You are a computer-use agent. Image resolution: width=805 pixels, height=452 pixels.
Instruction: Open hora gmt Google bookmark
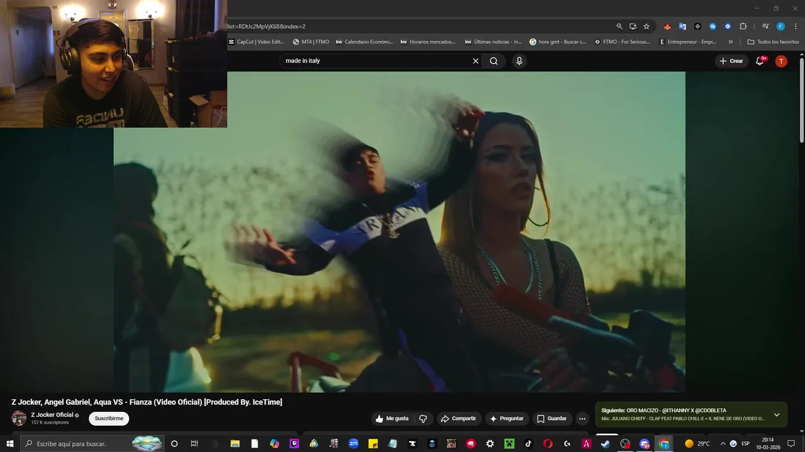pyautogui.click(x=558, y=42)
